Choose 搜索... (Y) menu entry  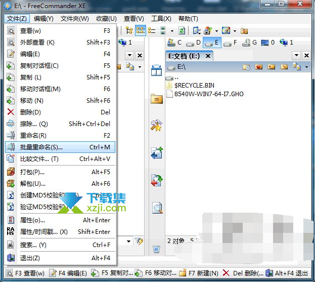tap(60, 245)
